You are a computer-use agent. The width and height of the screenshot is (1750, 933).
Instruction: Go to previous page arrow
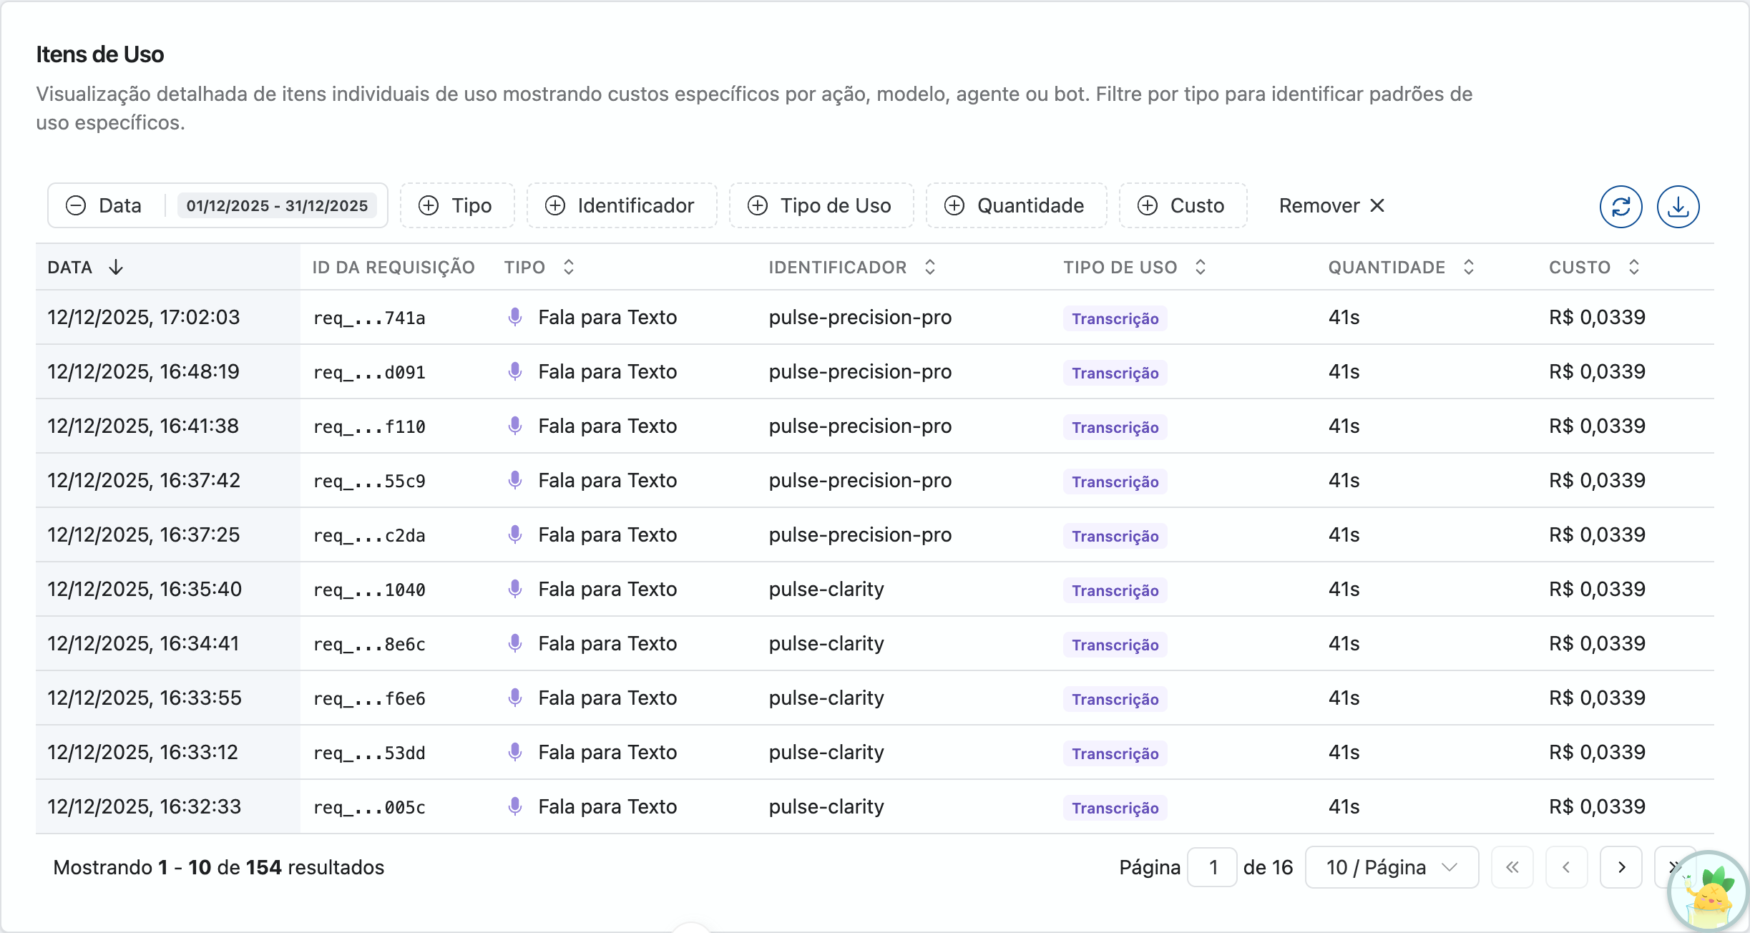[1566, 867]
